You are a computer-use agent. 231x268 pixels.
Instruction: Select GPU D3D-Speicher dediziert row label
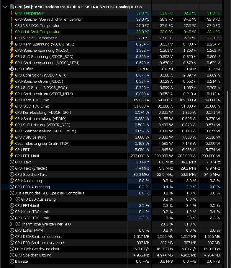[x=39, y=237]
